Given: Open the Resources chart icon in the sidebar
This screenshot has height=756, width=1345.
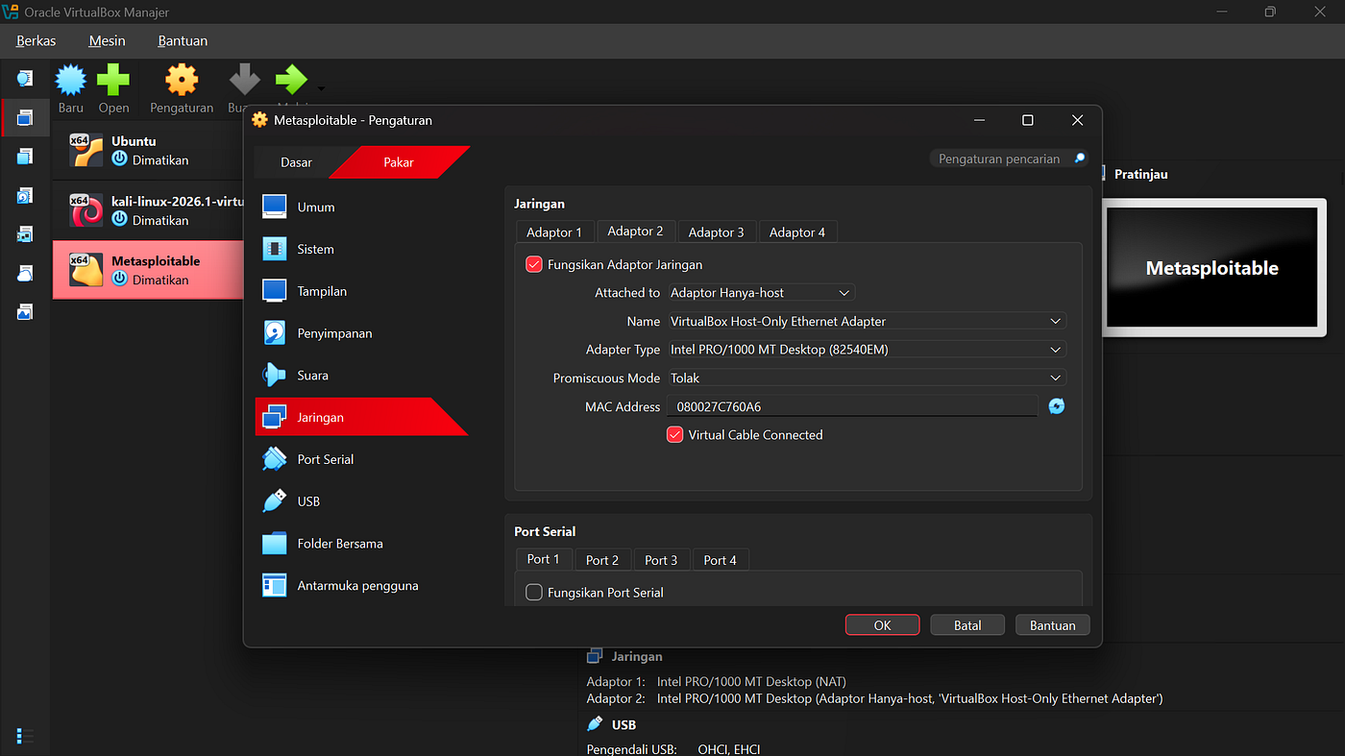Looking at the screenshot, I should tap(25, 312).
